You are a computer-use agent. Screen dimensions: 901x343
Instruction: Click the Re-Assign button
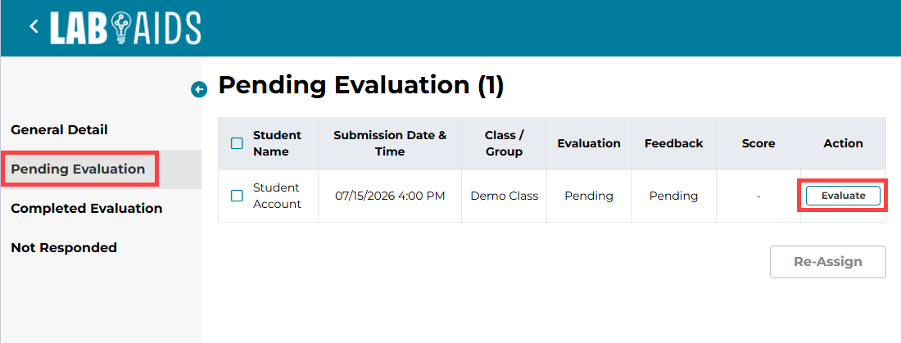click(828, 262)
